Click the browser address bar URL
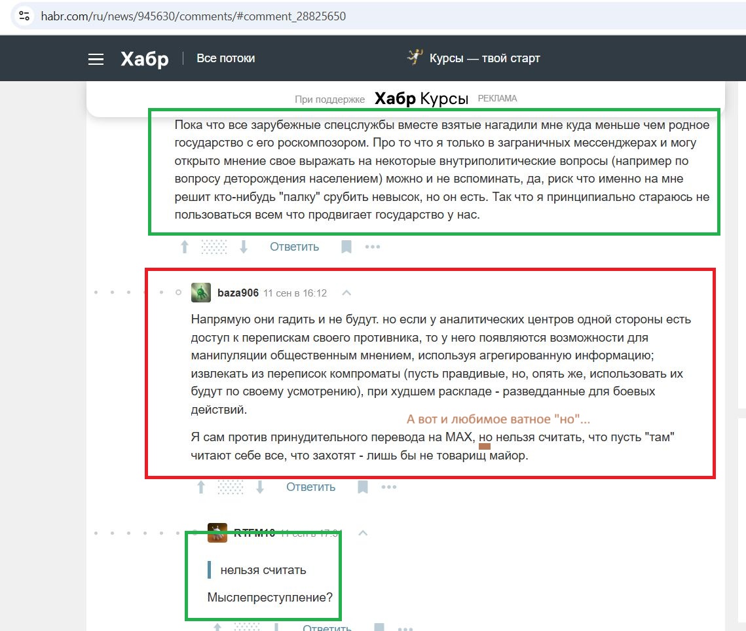The height and width of the screenshot is (631, 746). (x=193, y=16)
